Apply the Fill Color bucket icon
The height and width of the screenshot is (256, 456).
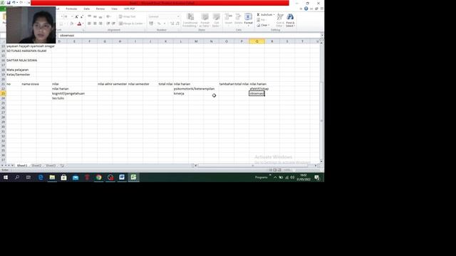tap(71, 23)
